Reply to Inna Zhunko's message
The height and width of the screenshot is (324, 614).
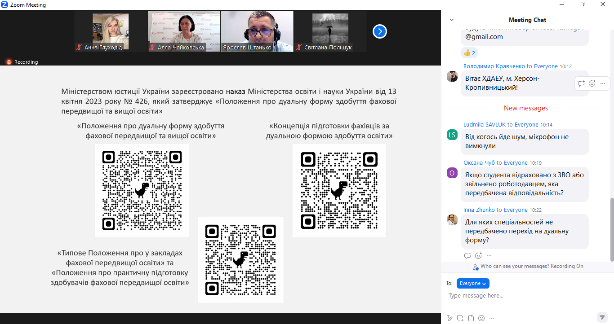click(x=467, y=256)
